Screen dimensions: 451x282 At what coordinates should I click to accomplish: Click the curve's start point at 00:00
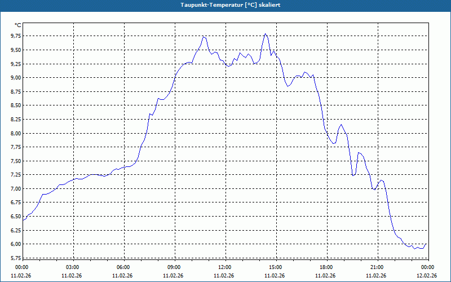[23, 220]
